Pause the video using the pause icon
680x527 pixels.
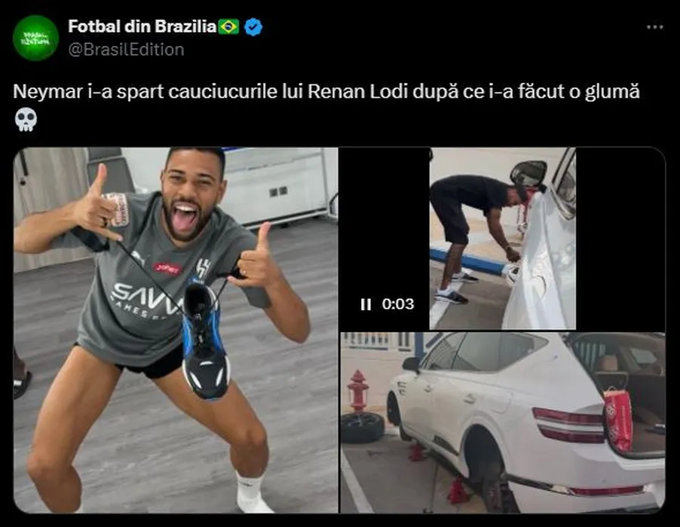click(366, 304)
